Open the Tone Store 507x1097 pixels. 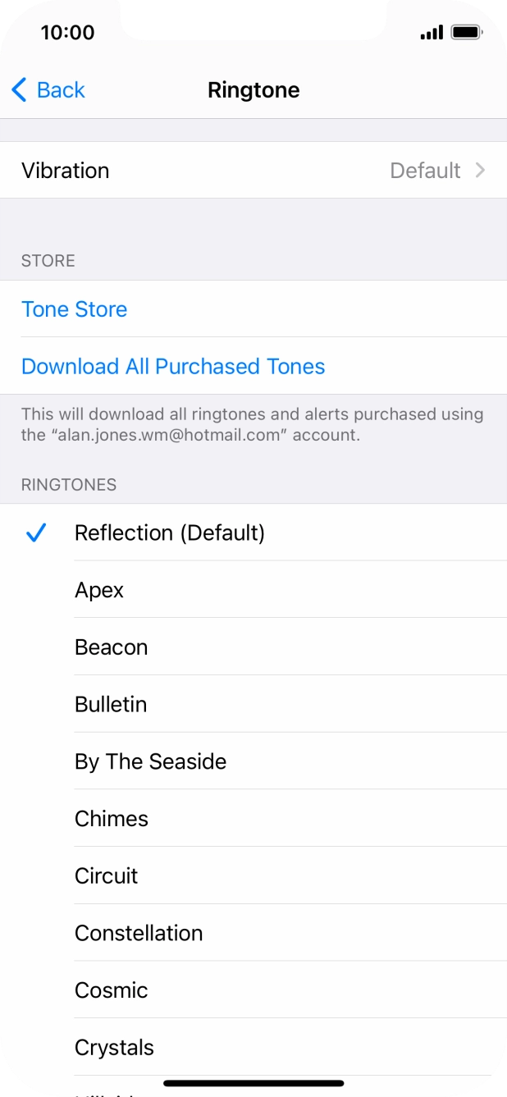[x=74, y=309]
